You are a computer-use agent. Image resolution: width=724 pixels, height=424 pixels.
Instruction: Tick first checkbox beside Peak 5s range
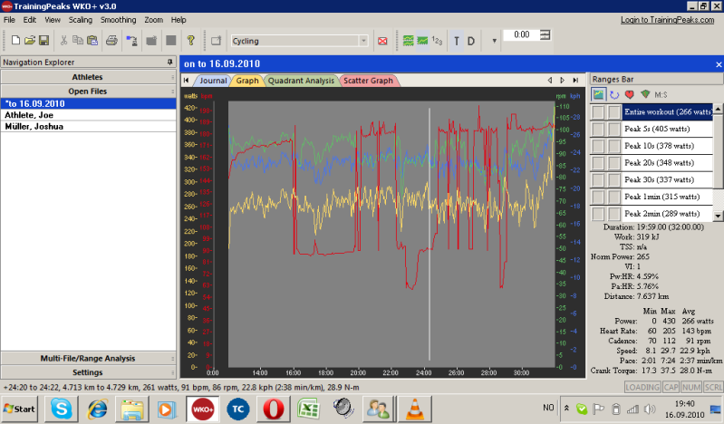598,130
